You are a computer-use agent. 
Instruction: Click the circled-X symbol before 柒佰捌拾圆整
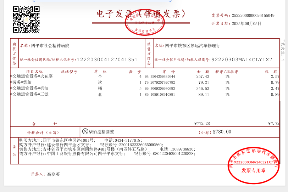pos(85,131)
